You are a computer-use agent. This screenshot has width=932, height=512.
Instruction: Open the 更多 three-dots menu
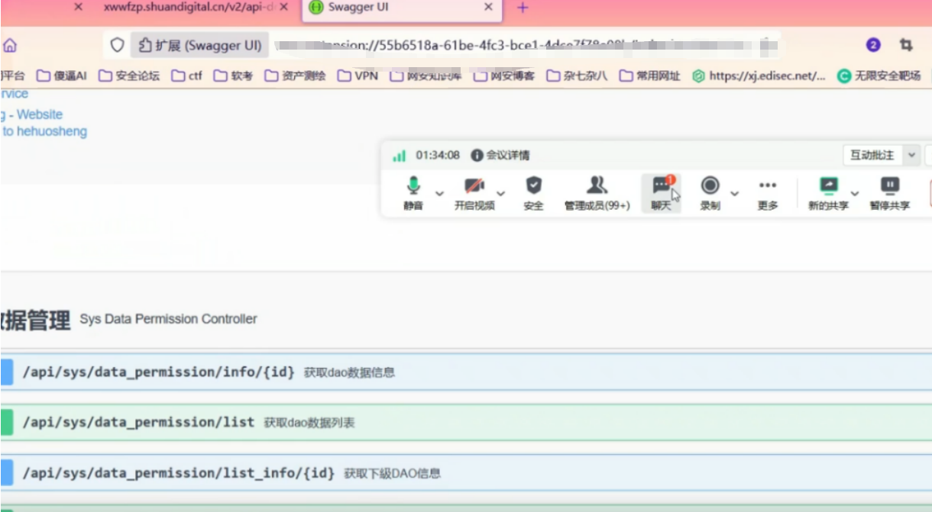(x=768, y=192)
